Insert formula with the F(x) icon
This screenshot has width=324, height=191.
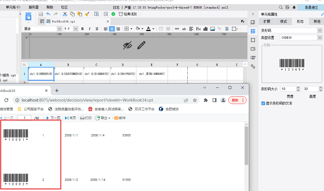point(198,29)
